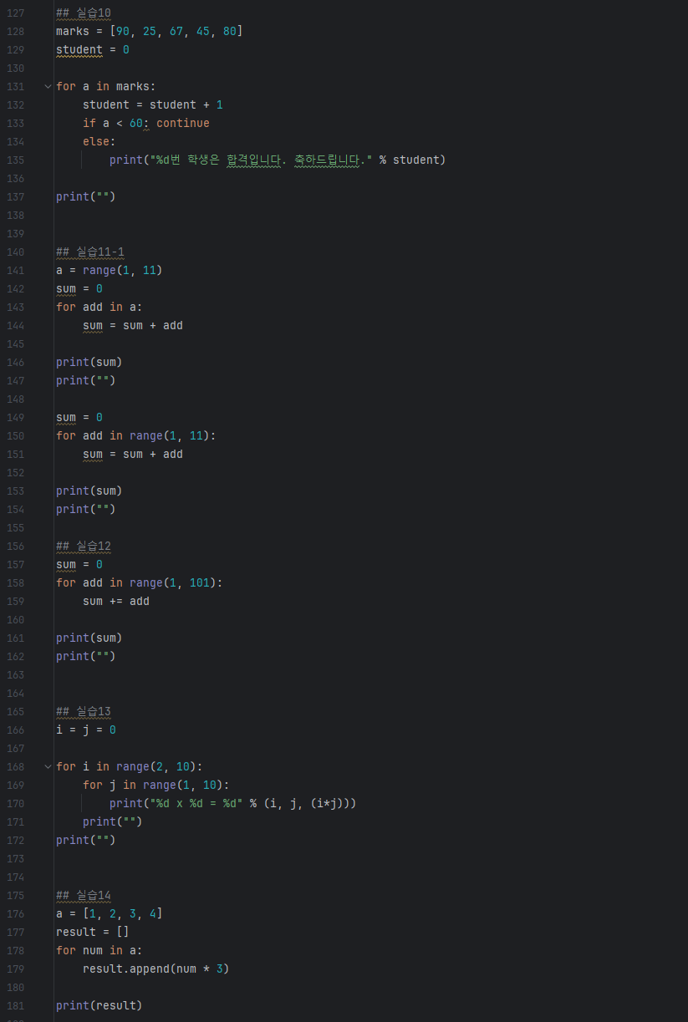Click 'print(sum)' on line 153
Image resolution: width=688 pixels, height=1022 pixels.
[x=89, y=491]
